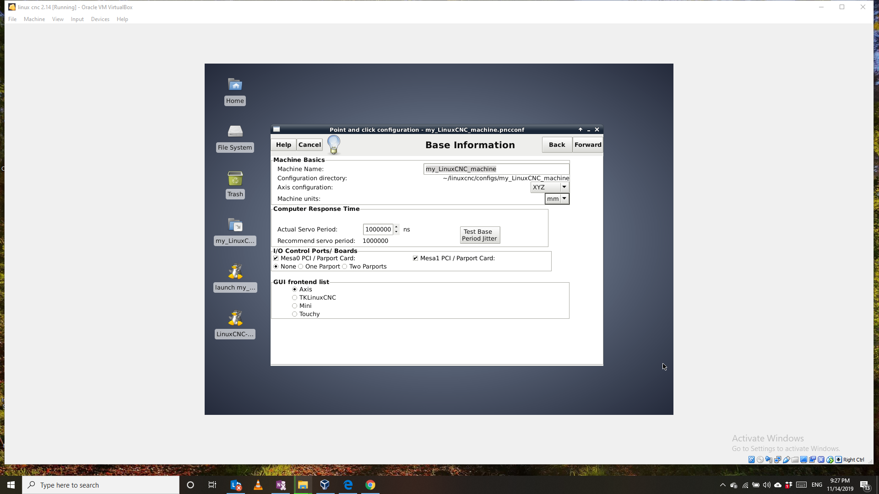Image resolution: width=879 pixels, height=494 pixels.
Task: Open File Explorer from the taskbar
Action: (x=303, y=485)
